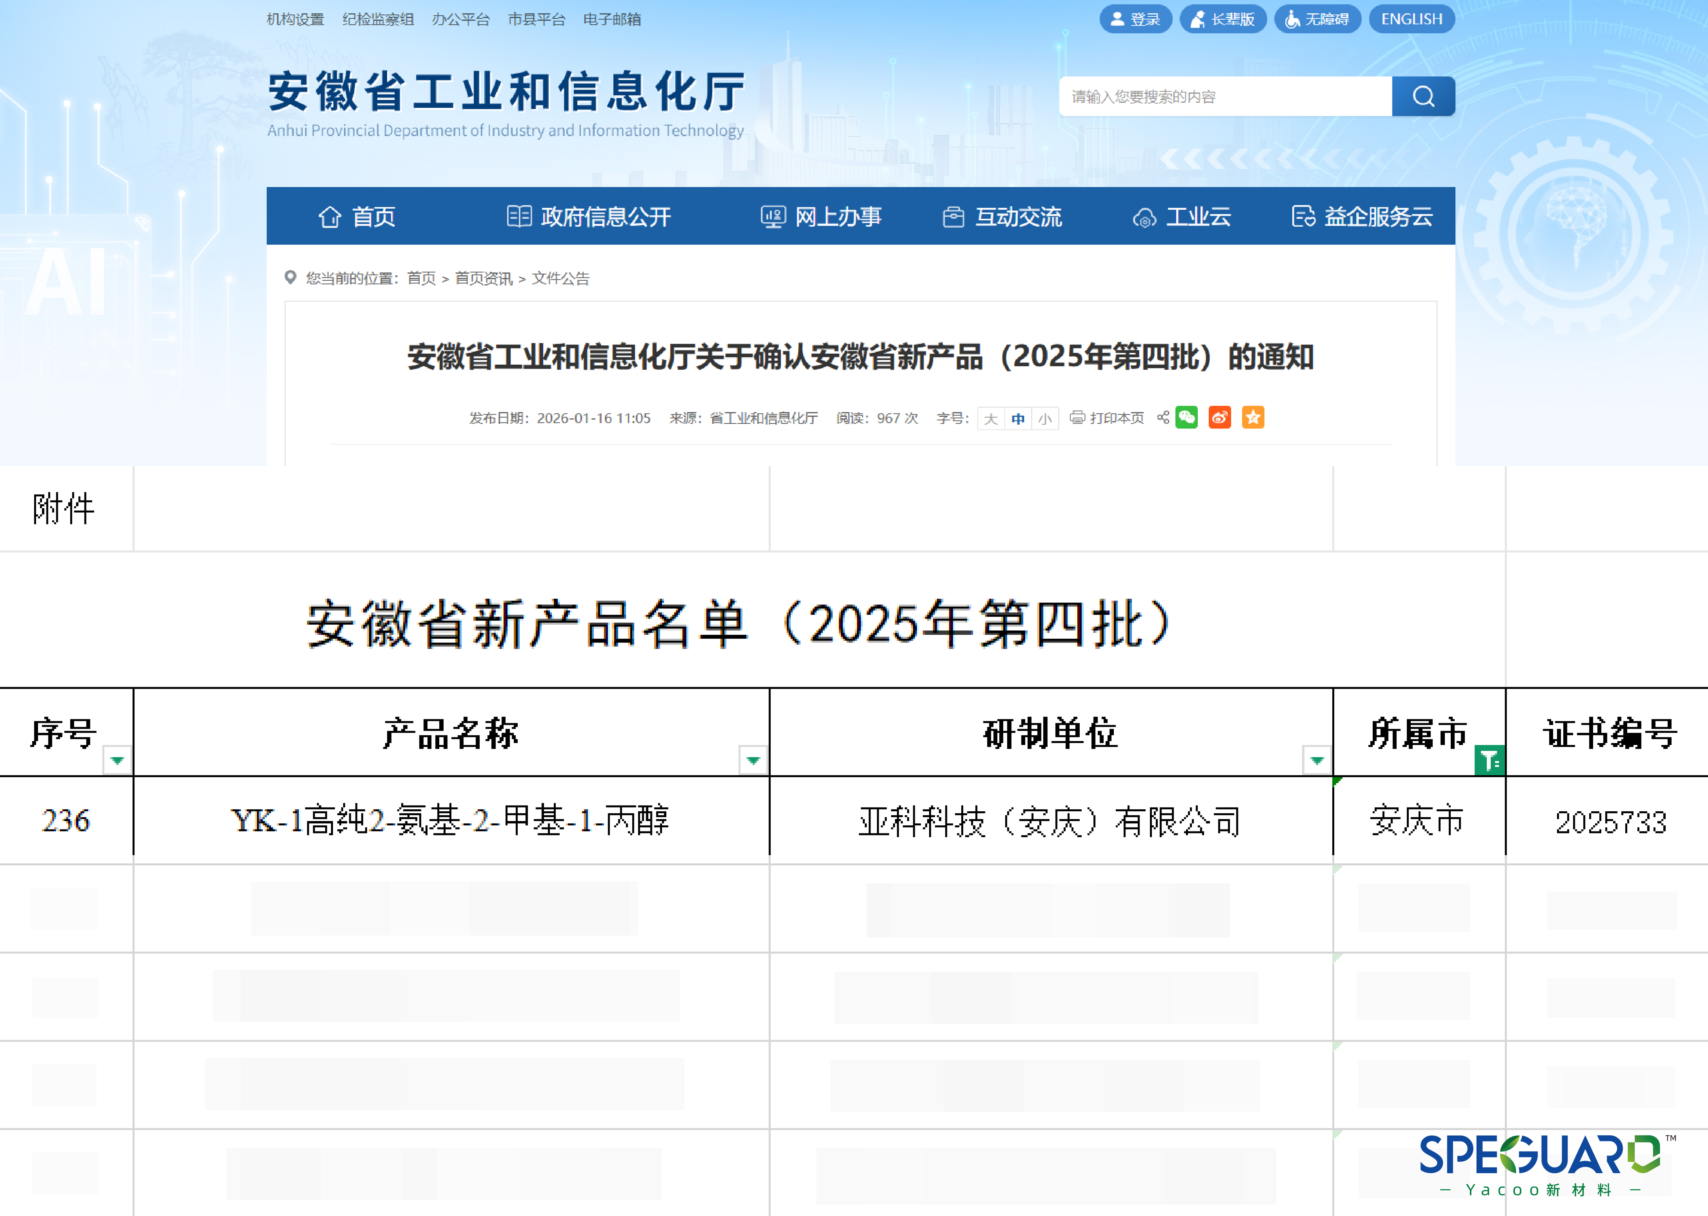Open the 研制单位 column filter dropdown
Screen dimensions: 1708x1216
(x=1316, y=761)
